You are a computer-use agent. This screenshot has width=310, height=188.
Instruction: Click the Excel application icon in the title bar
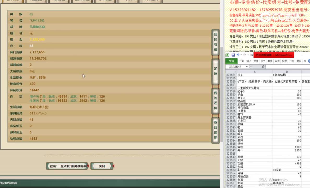point(227,55)
